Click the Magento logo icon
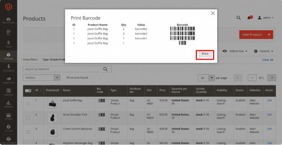 pyautogui.click(x=8, y=7)
